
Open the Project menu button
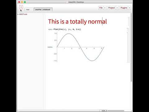click(111, 8)
